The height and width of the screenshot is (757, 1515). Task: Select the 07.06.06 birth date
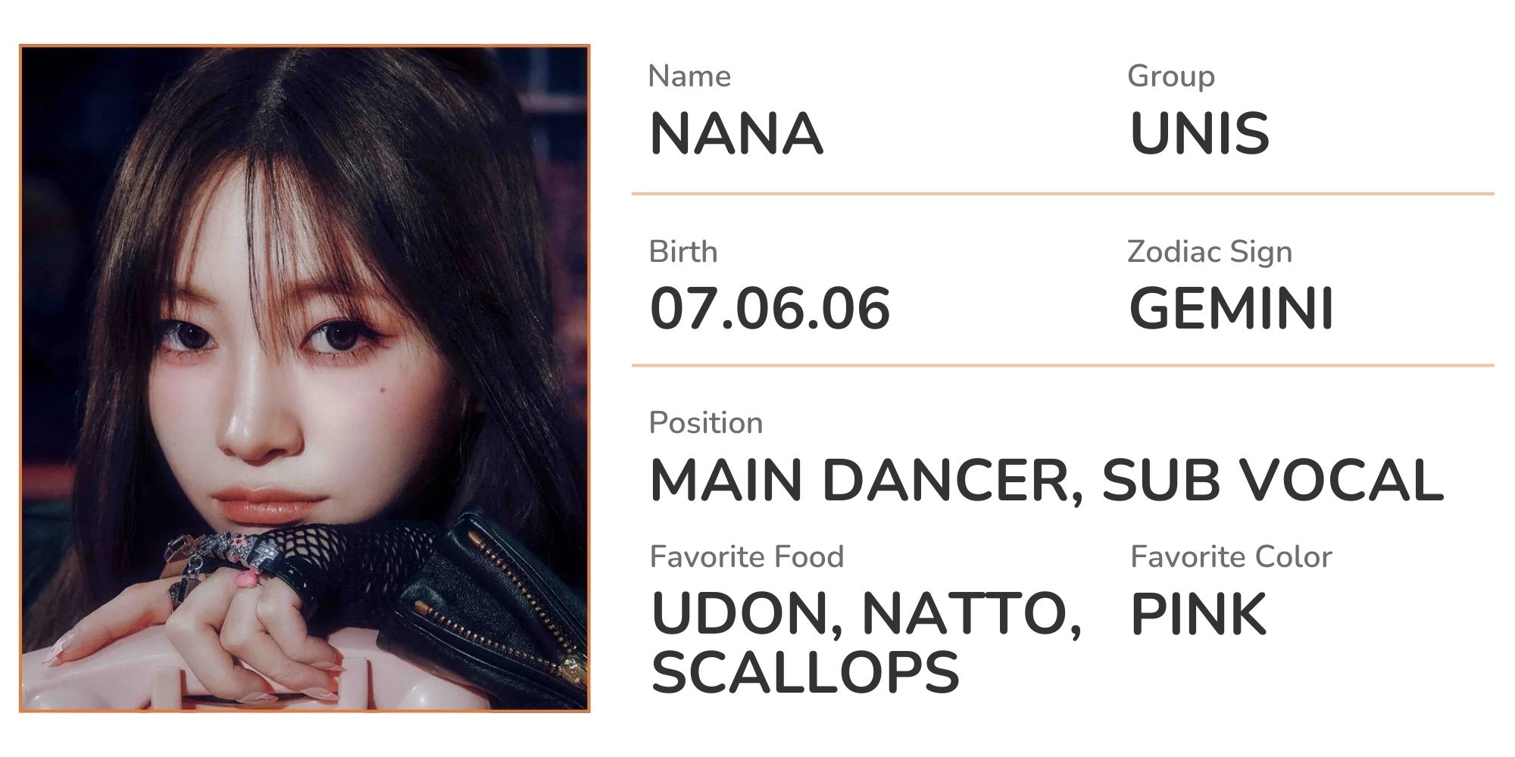pyautogui.click(x=770, y=309)
